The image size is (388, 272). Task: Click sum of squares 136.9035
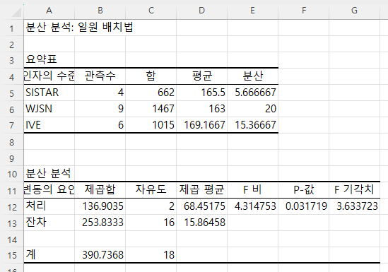100,206
